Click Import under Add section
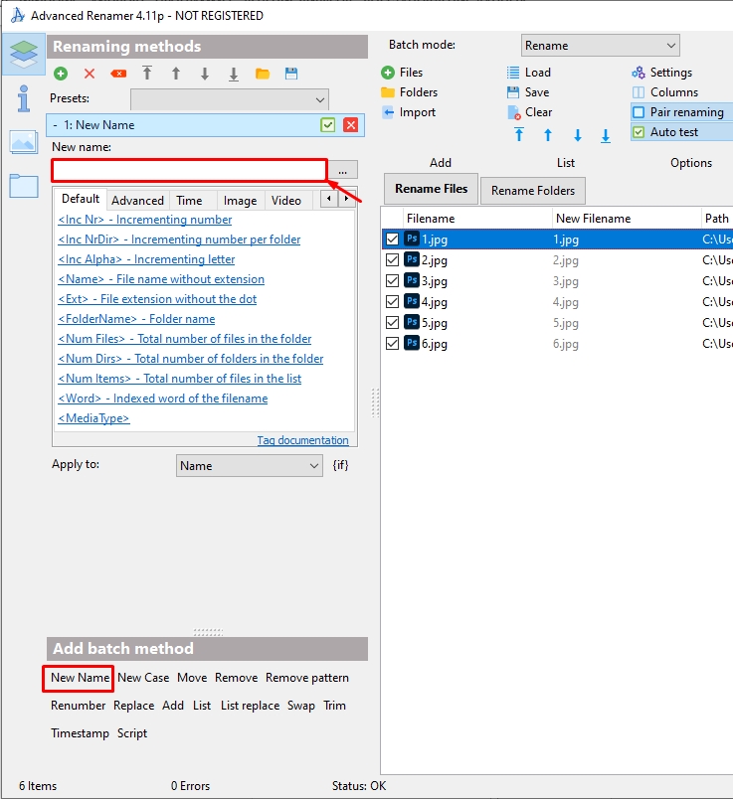The height and width of the screenshot is (799, 733). coord(409,112)
